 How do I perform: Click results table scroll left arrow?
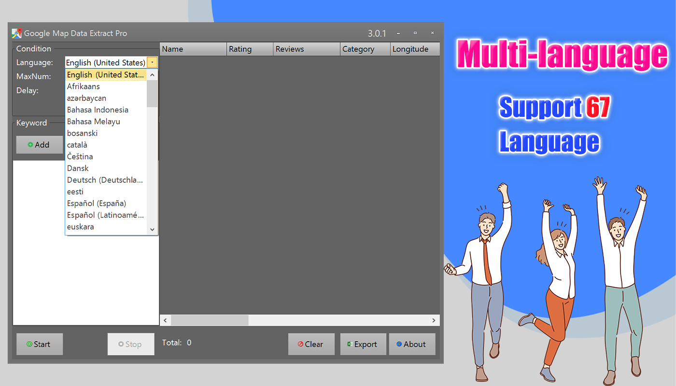(165, 320)
